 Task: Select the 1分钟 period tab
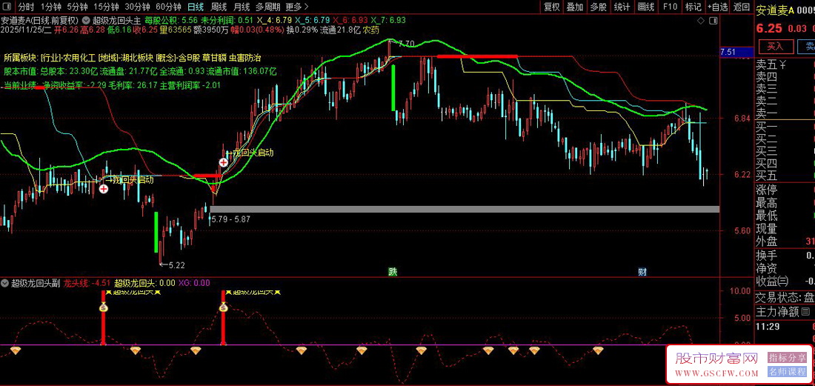click(x=50, y=7)
